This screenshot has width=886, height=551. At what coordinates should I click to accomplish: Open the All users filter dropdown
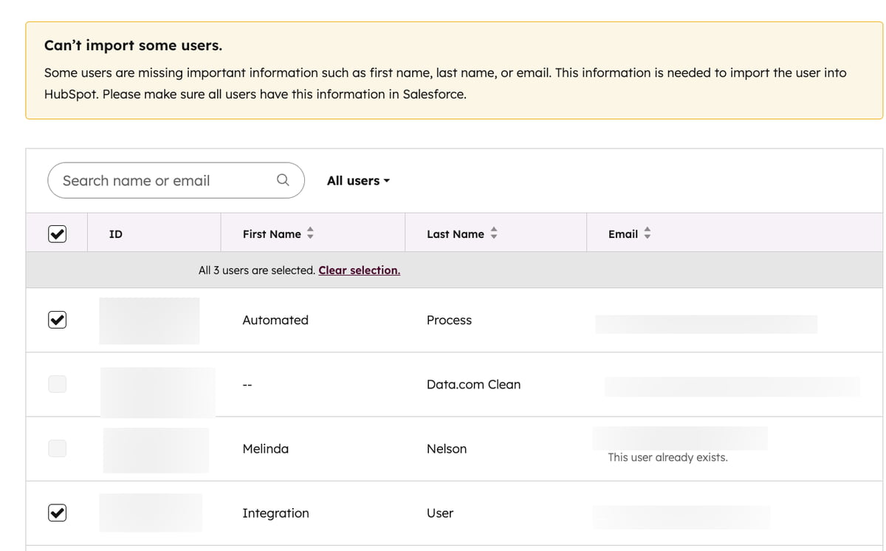click(357, 179)
